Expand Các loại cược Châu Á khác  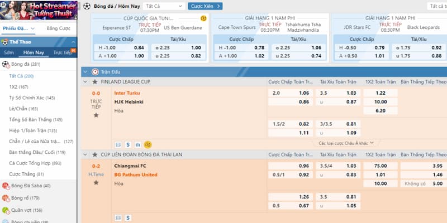coord(346,143)
